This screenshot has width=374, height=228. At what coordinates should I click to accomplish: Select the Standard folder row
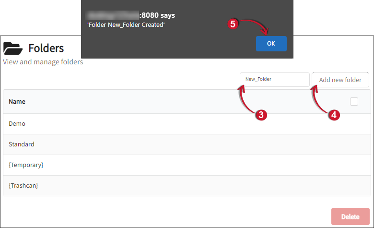click(x=187, y=144)
